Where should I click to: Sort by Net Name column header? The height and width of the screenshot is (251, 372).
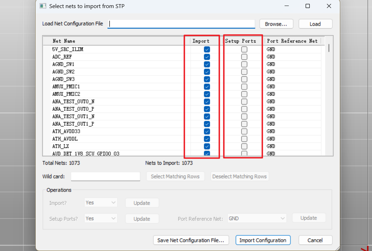tap(116, 41)
